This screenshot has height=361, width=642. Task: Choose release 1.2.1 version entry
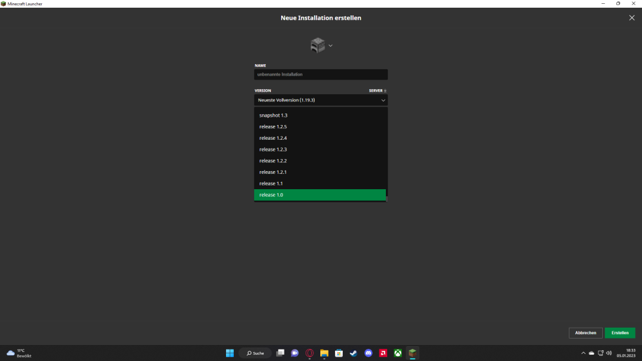pyautogui.click(x=320, y=172)
